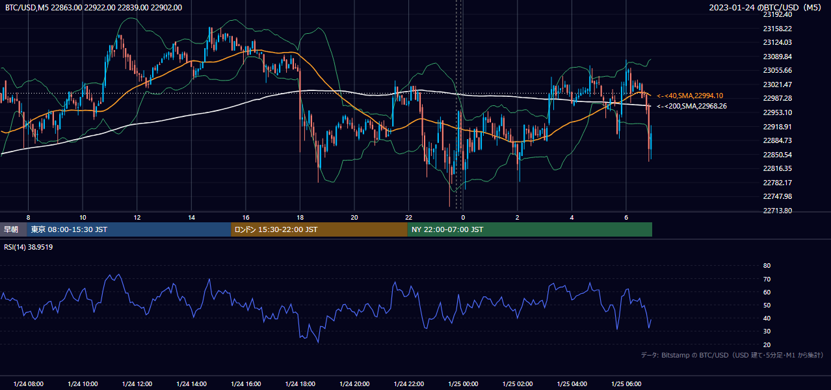The height and width of the screenshot is (390, 831).
Task: Click price axis label 22918.91
Action: (x=778, y=127)
